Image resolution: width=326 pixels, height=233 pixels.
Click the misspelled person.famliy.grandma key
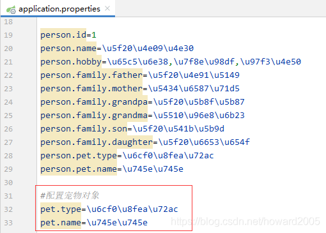(x=94, y=116)
